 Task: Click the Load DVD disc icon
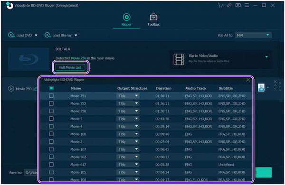click(11, 35)
